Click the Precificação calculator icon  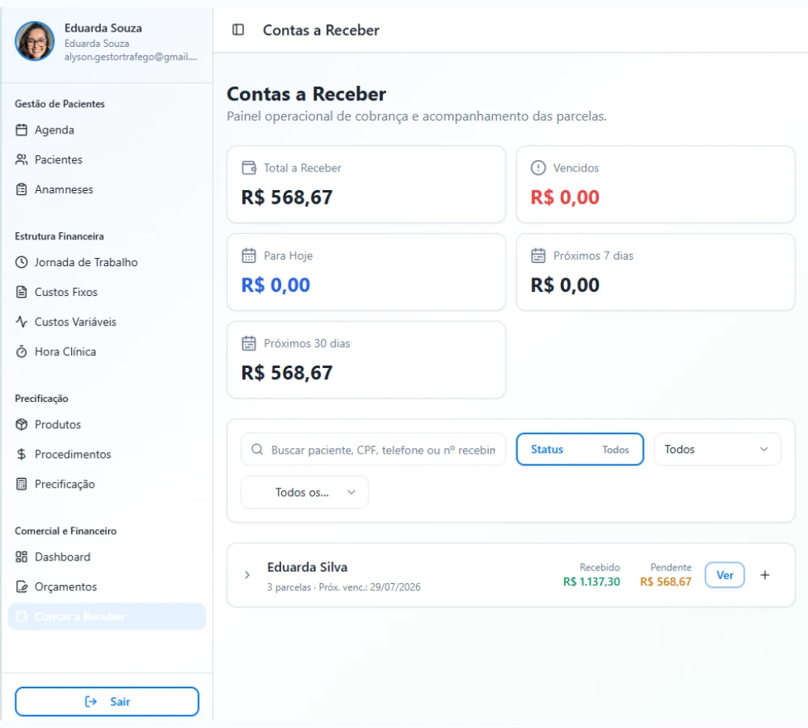tap(21, 484)
